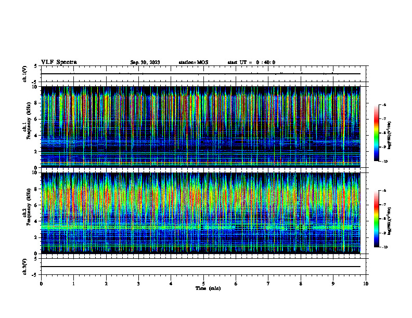
Task: Click the 'VLF Spectra' title text
Action: (x=59, y=62)
